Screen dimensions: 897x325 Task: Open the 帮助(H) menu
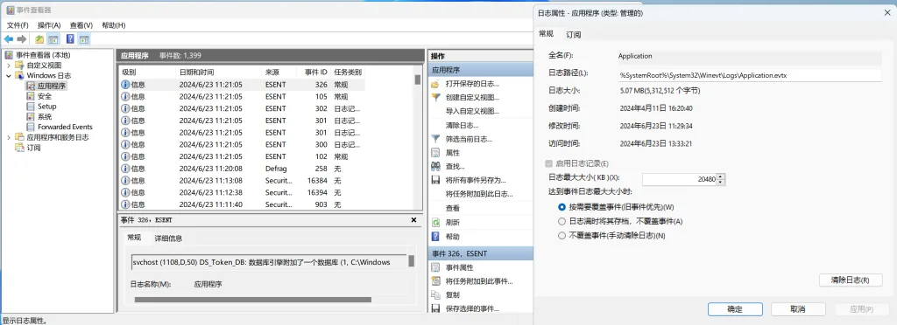pyautogui.click(x=113, y=25)
